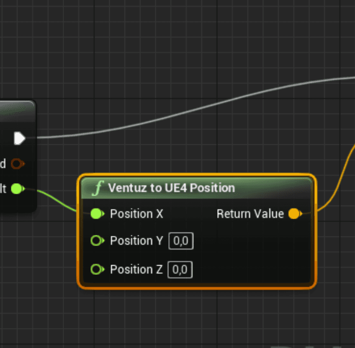Click the left node's header bar
Screen dimensions: 355x348
17,110
